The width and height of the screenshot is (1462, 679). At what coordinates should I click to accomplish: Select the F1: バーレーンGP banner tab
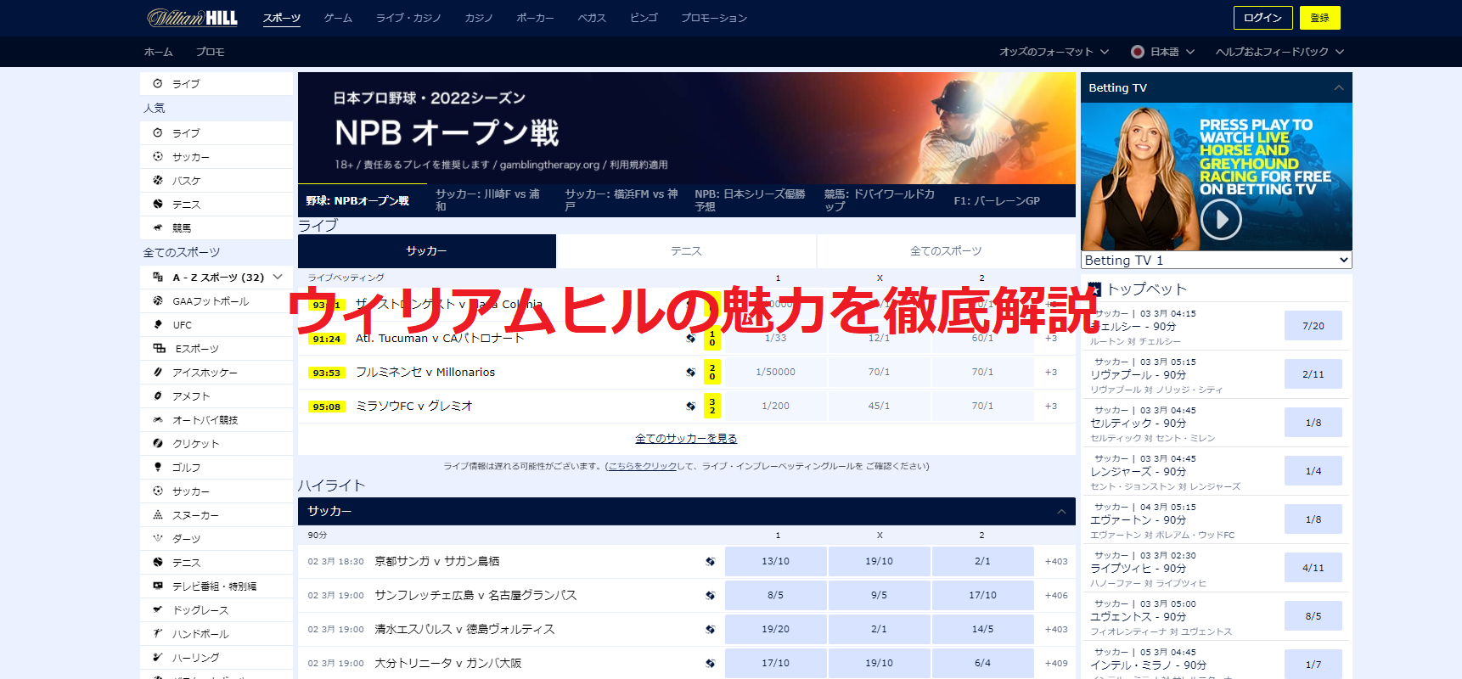click(997, 200)
